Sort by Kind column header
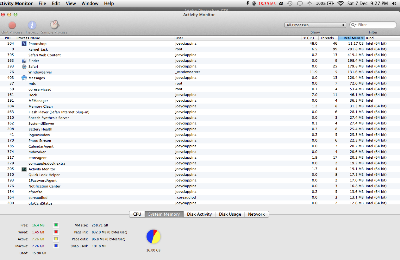Image resolution: width=400 pixels, height=260 pixels. click(x=378, y=38)
